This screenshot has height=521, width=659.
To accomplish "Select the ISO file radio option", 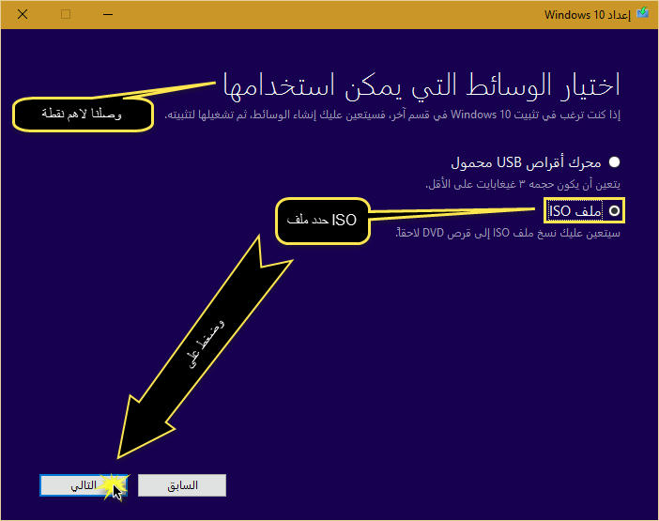I will click(x=614, y=210).
